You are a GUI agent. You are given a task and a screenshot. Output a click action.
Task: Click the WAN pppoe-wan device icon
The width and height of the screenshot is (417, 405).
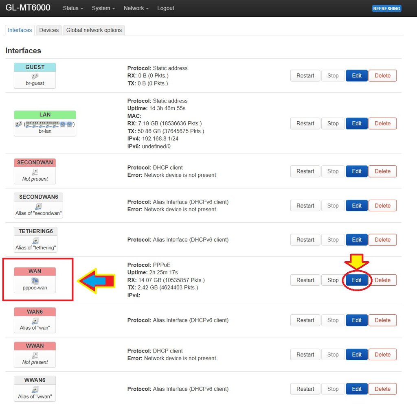pyautogui.click(x=35, y=280)
